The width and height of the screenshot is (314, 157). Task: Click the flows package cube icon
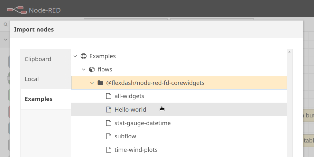point(92,69)
